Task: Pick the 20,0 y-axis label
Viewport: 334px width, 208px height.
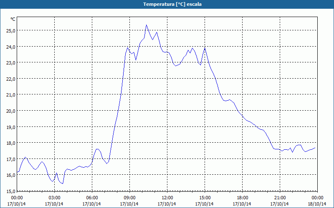Action: click(x=11, y=111)
